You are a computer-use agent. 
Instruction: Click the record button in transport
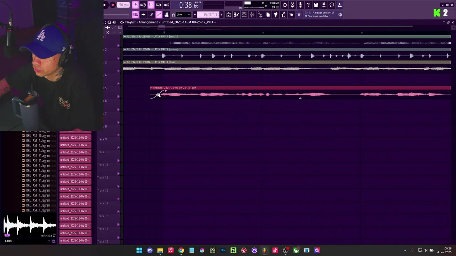tap(112, 5)
